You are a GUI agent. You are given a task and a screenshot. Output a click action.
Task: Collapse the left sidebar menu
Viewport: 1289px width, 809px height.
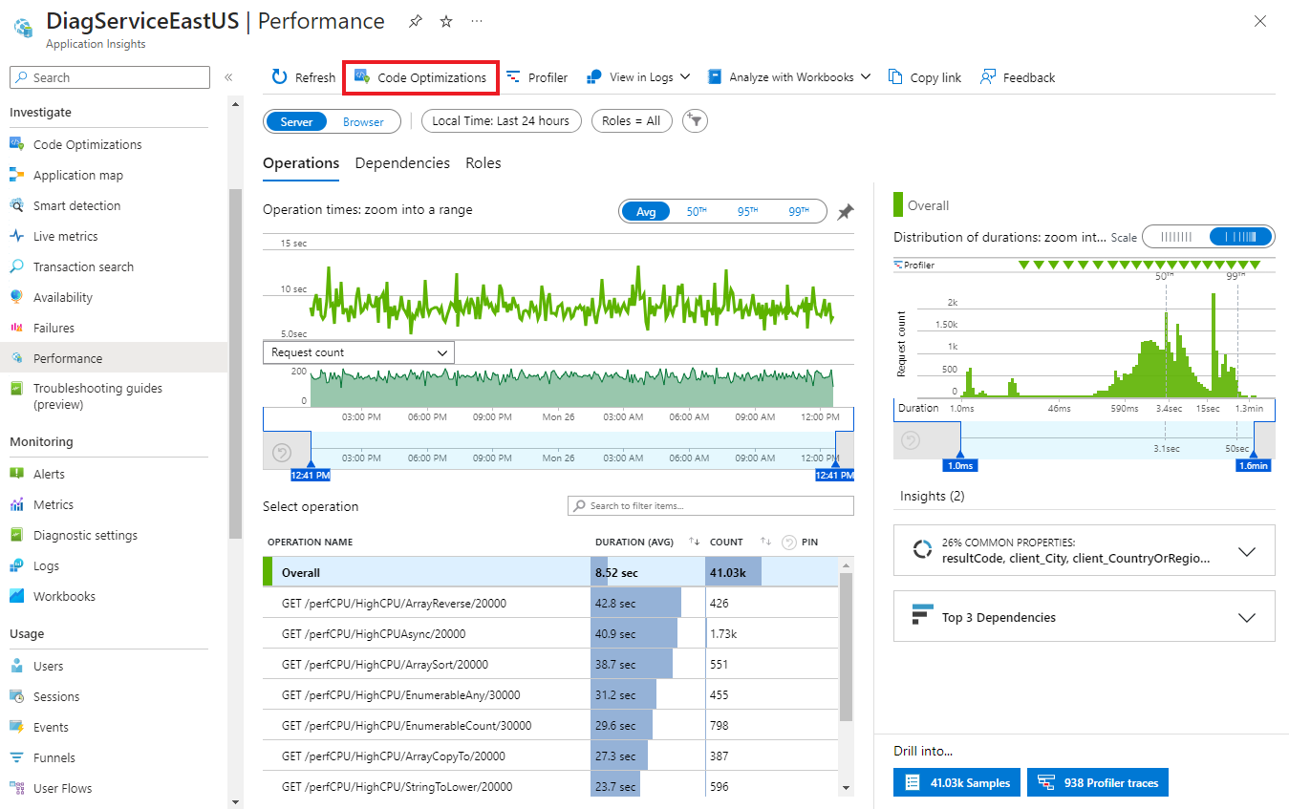tap(228, 77)
